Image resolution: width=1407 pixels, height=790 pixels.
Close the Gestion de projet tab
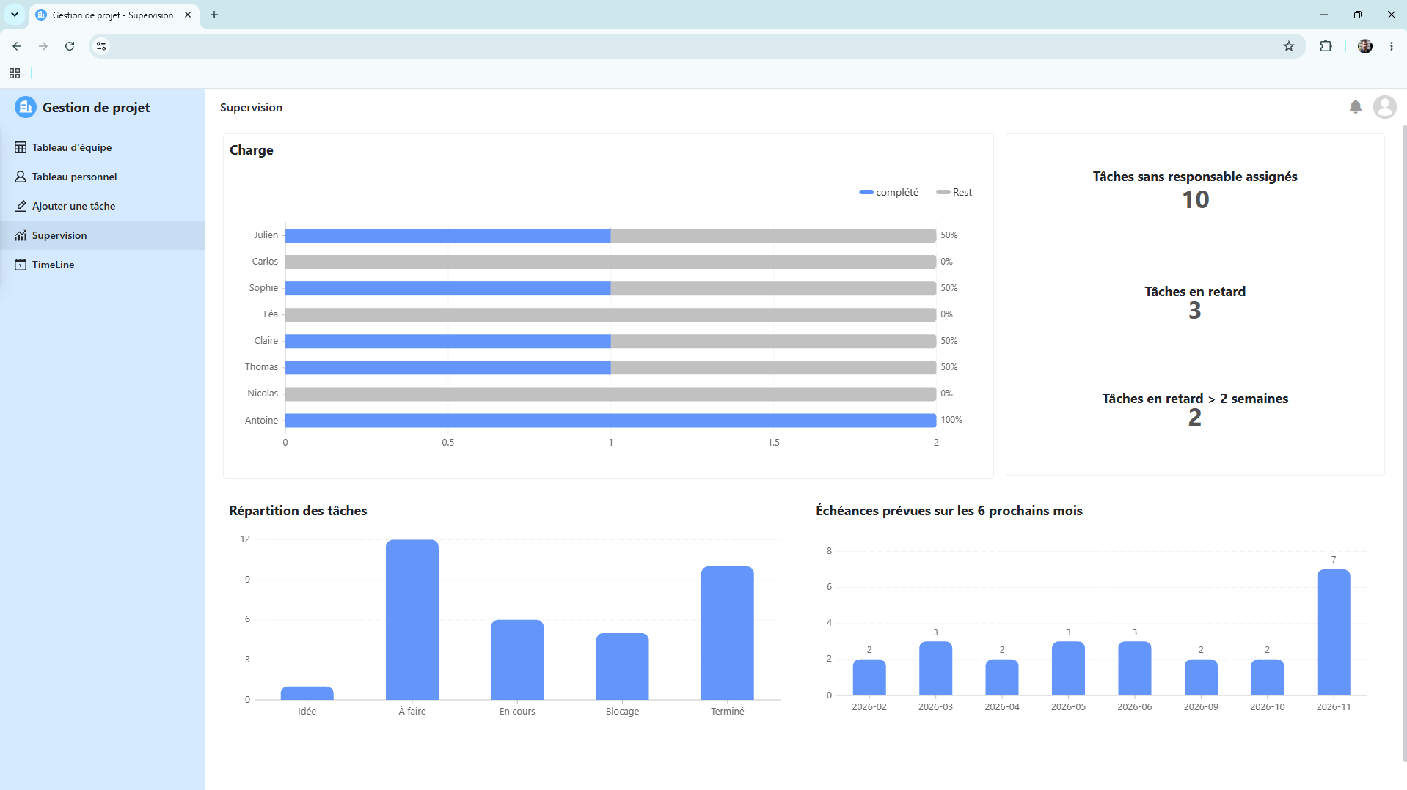click(188, 15)
